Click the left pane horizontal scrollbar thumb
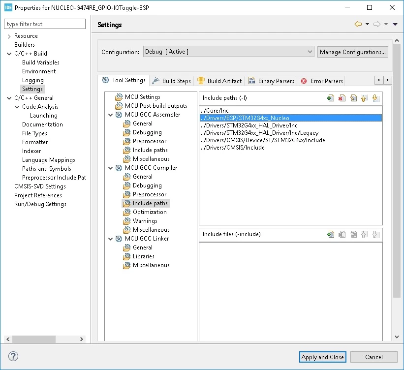The width and height of the screenshot is (404, 370). click(x=34, y=339)
